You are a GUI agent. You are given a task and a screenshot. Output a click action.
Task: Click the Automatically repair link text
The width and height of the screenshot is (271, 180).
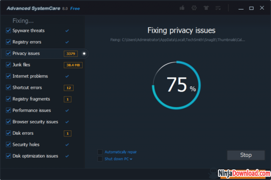tap(121, 152)
